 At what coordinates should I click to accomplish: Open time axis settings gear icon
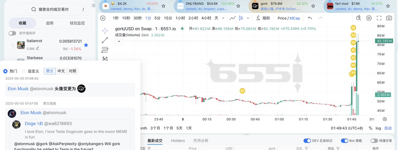coord(385,119)
